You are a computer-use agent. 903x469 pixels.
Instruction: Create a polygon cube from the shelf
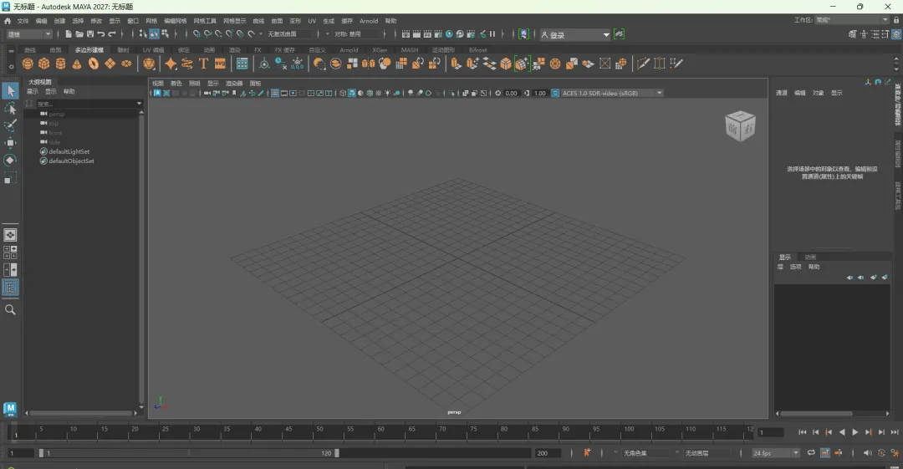[x=43, y=64]
